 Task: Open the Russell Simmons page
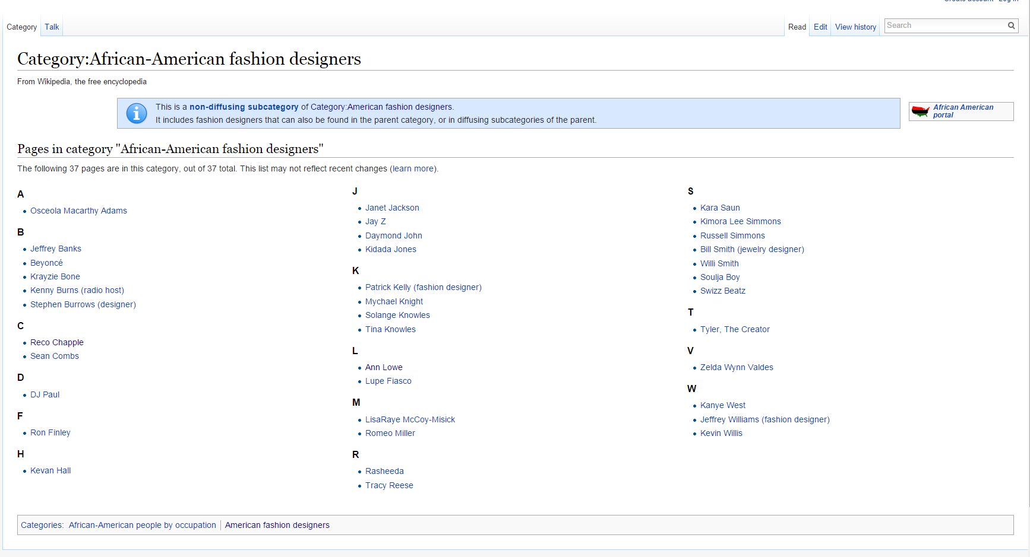[732, 235]
